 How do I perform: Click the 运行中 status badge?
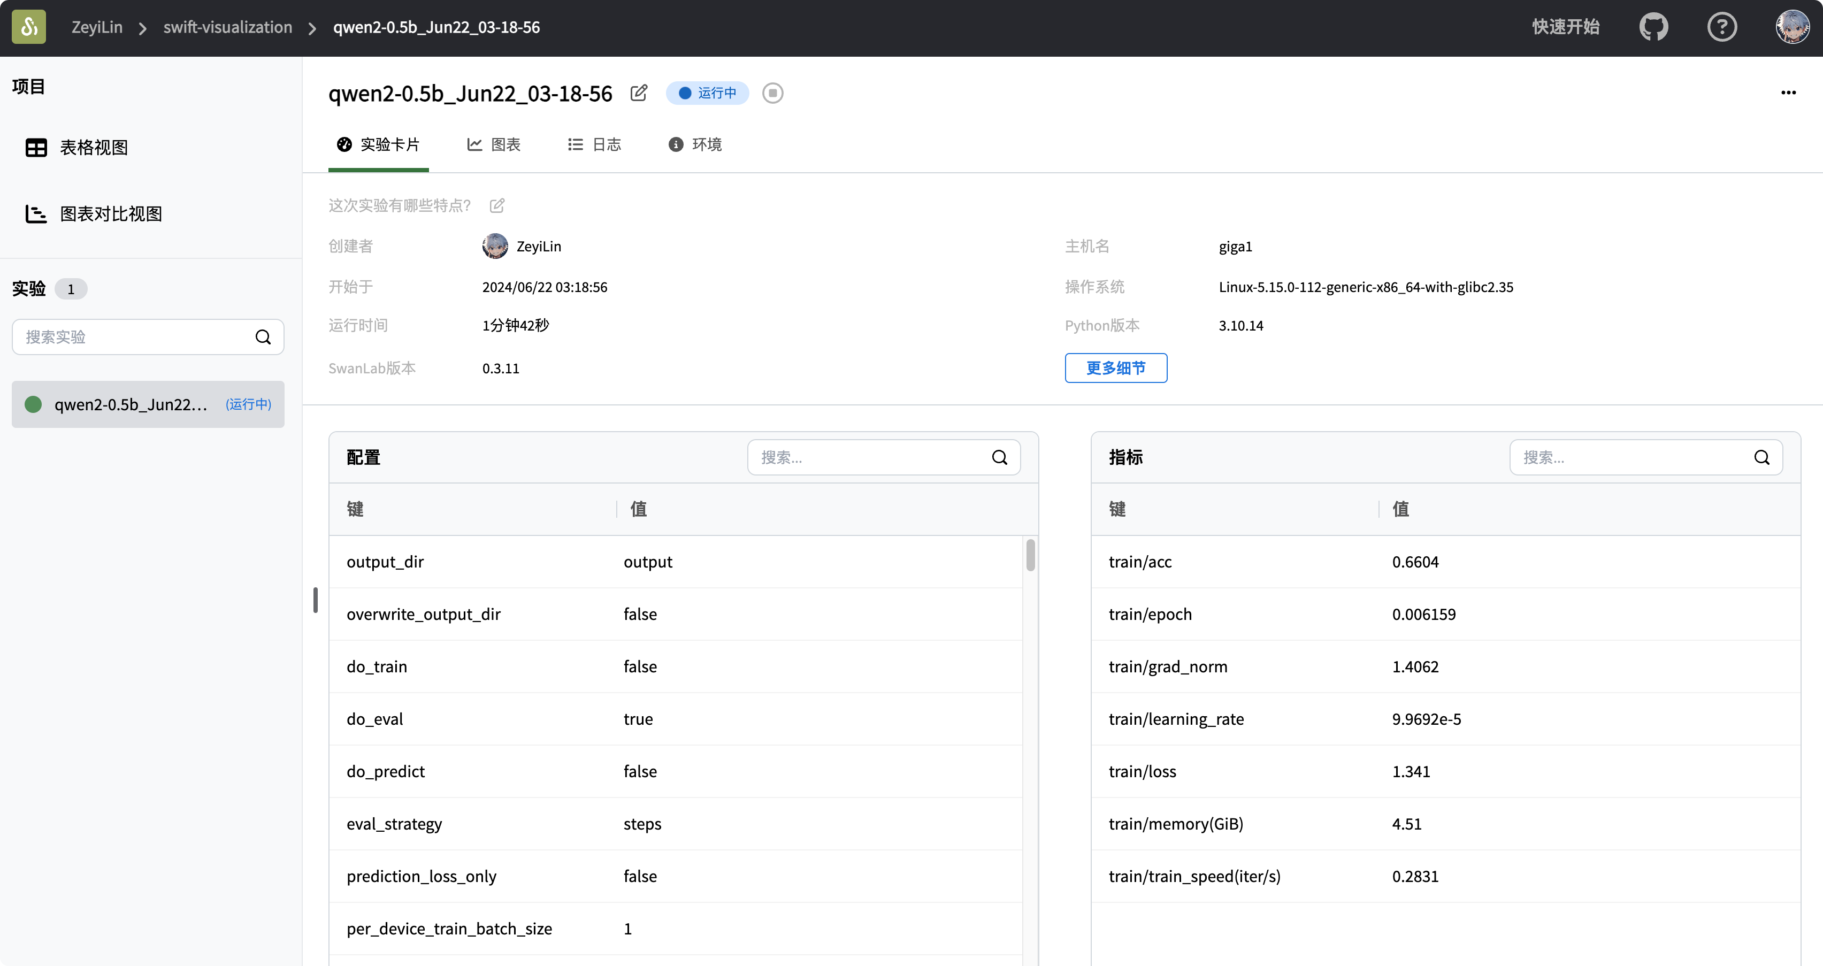[708, 93]
